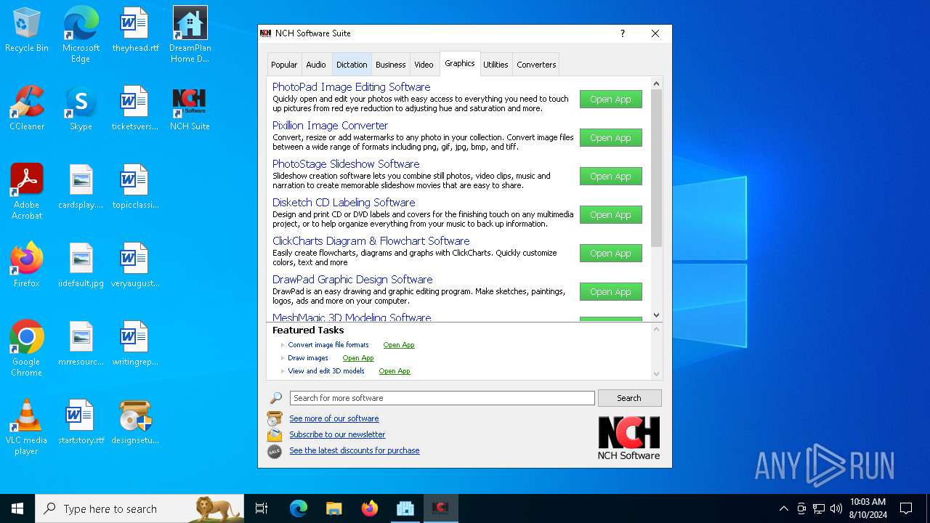The image size is (930, 523).
Task: Click the help question mark button
Action: pyautogui.click(x=622, y=33)
